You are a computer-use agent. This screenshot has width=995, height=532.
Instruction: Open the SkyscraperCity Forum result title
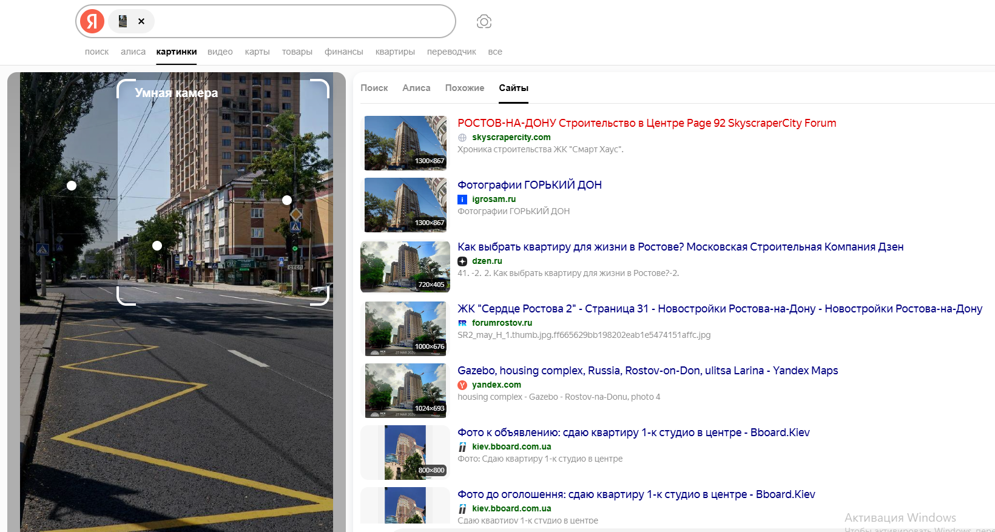click(646, 123)
